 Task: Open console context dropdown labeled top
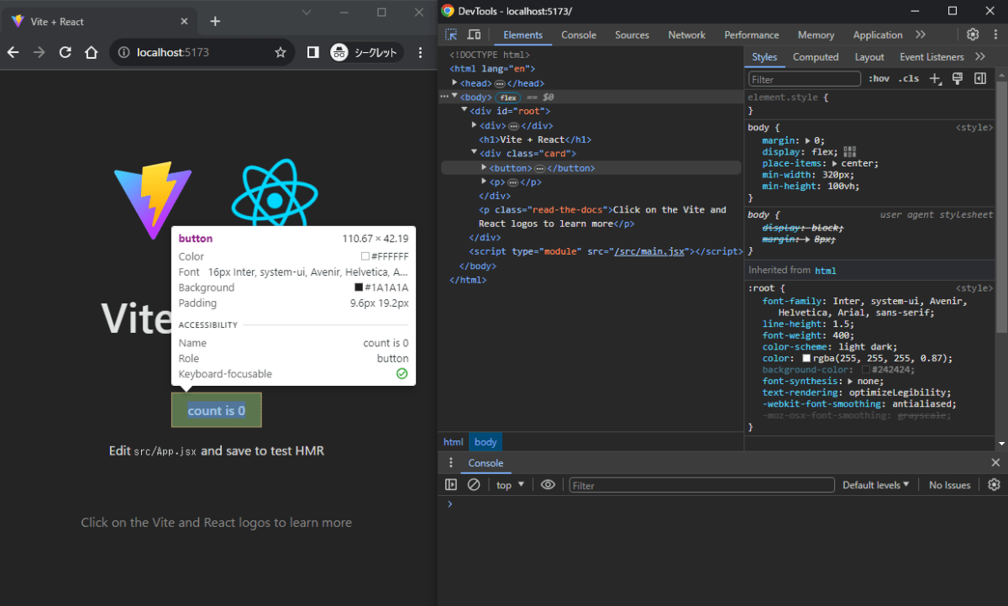[x=510, y=485]
